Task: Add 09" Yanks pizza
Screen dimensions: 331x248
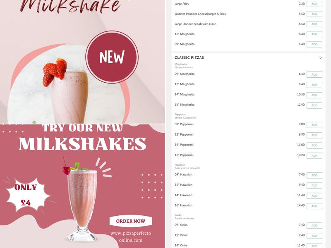Action: [x=314, y=225]
